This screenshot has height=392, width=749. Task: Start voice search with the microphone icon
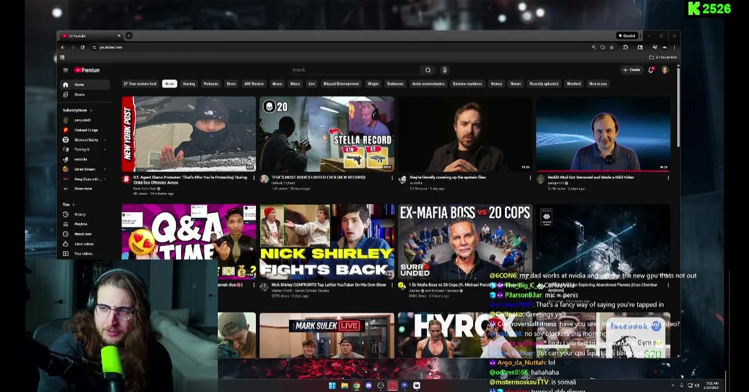click(444, 70)
